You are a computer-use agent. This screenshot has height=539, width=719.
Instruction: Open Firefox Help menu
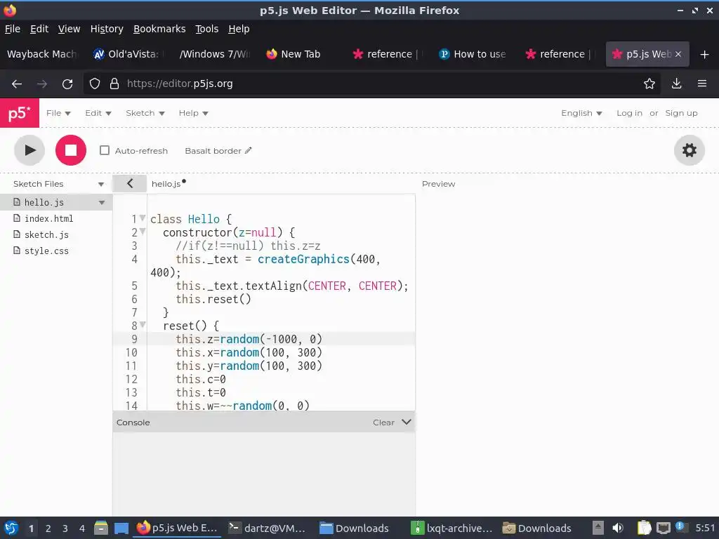239,29
